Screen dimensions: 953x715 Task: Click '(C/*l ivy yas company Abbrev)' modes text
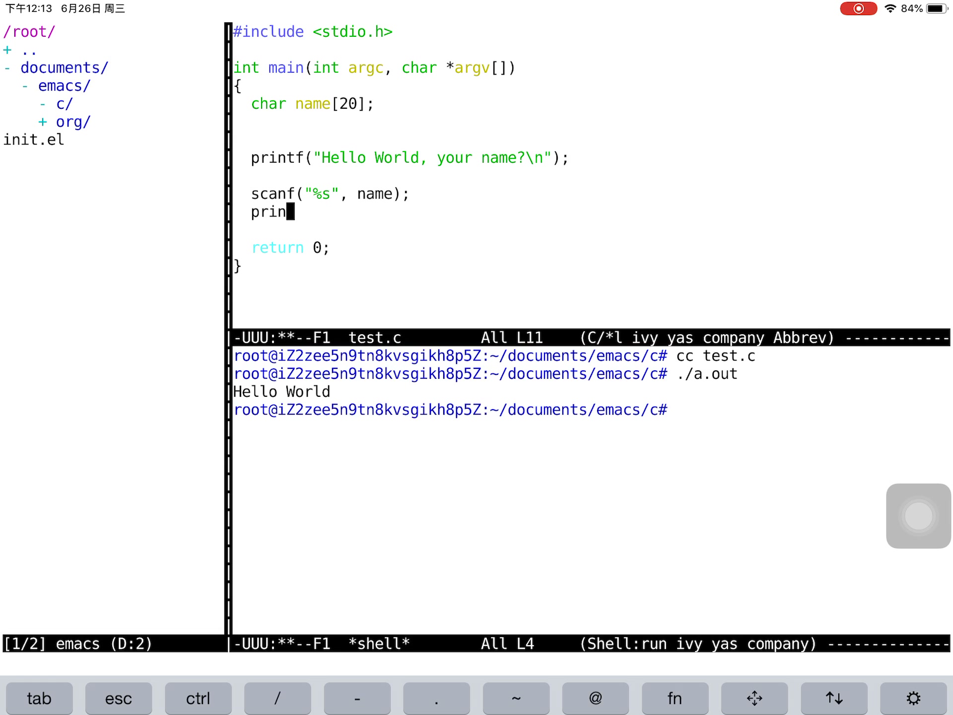(x=707, y=338)
